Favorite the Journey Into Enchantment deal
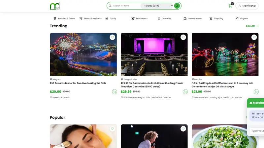Screen dimensions: 264x148 pos(254,37)
